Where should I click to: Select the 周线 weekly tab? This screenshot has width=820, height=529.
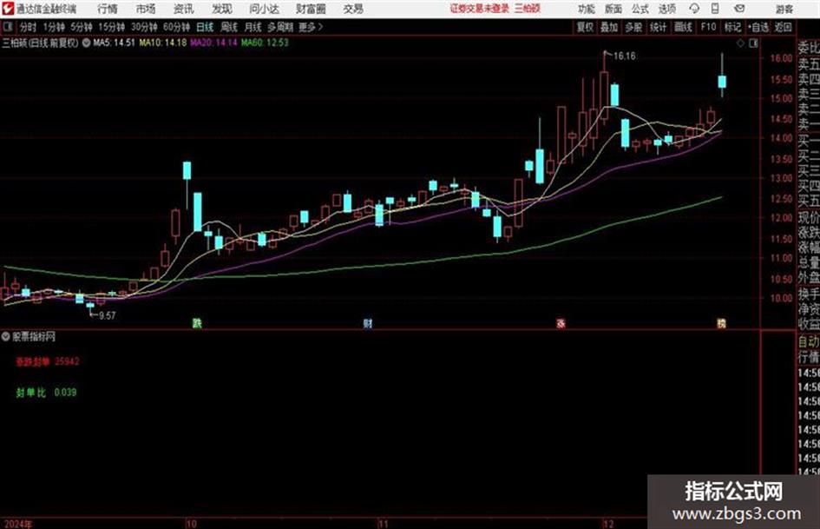[x=229, y=27]
